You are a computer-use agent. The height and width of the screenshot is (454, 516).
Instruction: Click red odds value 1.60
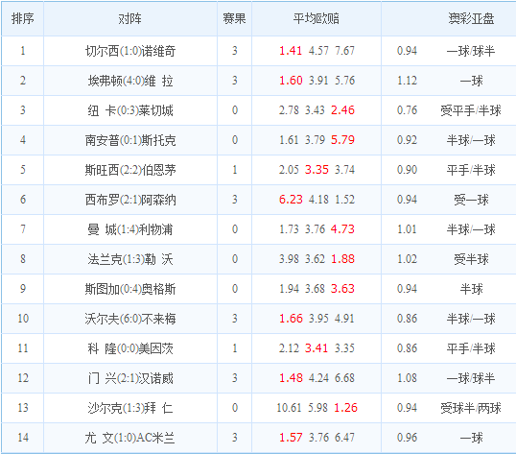(291, 81)
